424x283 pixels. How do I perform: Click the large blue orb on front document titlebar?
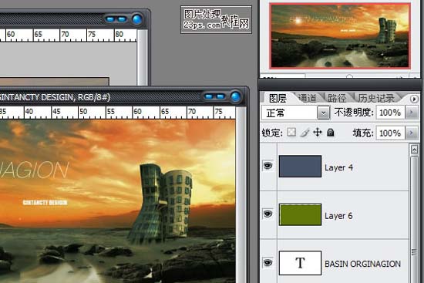[236, 96]
